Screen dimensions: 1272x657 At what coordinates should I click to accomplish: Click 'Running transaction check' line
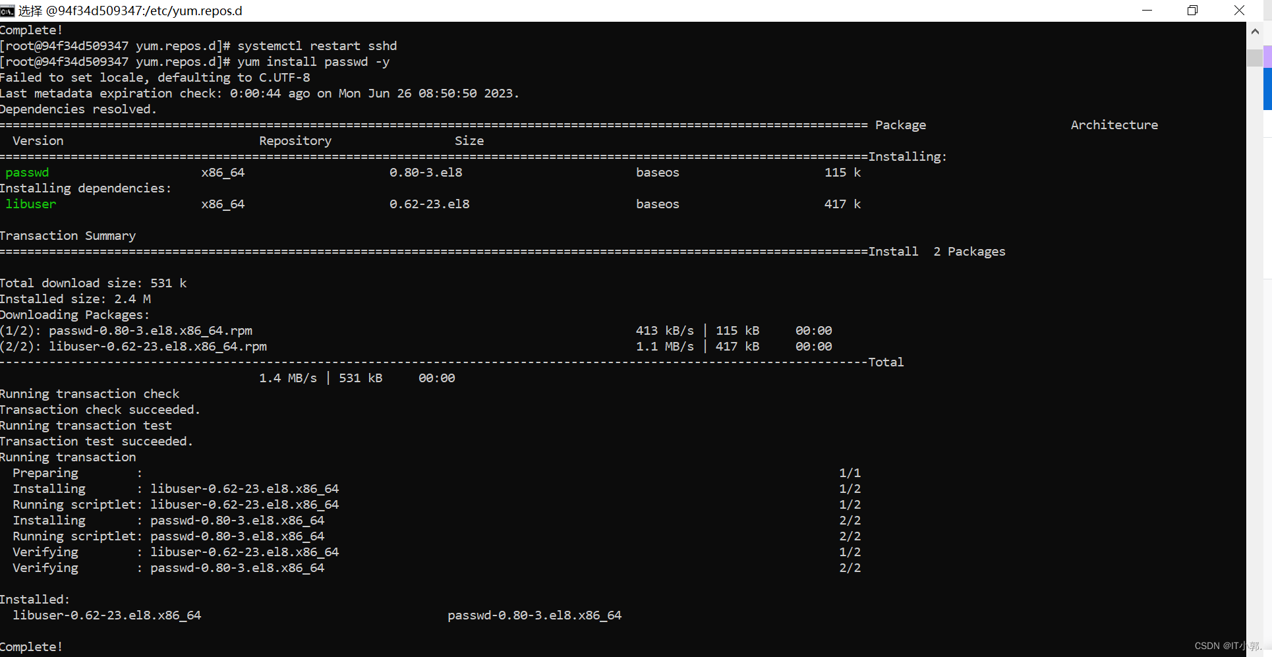90,393
